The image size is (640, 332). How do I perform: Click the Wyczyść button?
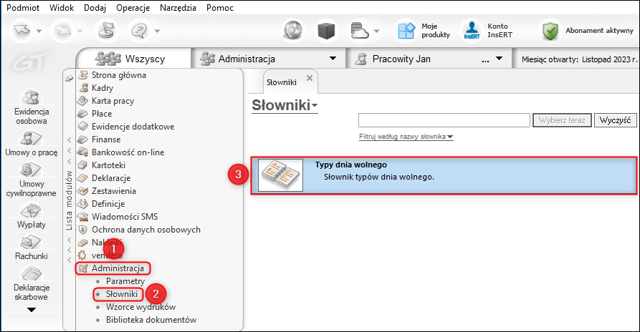pos(615,120)
